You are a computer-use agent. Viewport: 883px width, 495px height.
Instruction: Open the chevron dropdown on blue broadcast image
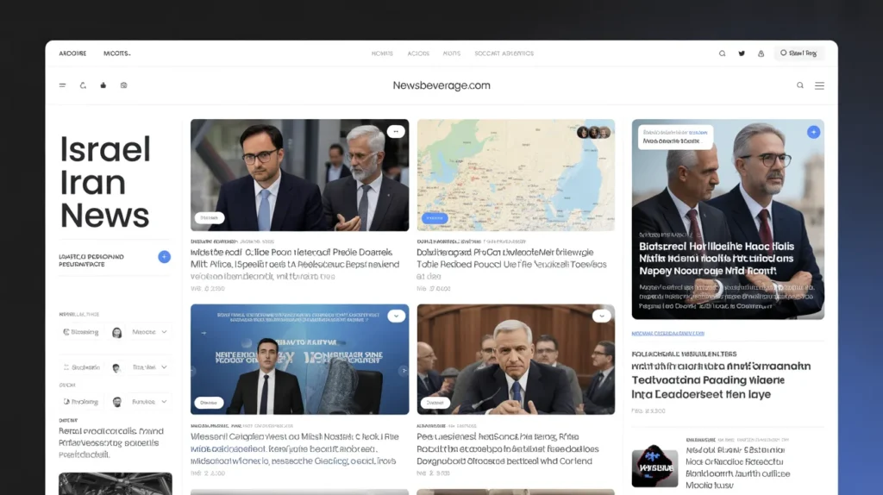(397, 316)
